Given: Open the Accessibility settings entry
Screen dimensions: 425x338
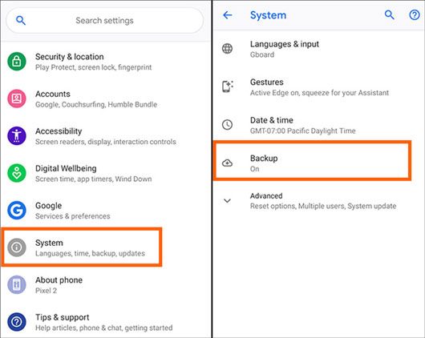Looking at the screenshot, I should [106, 135].
